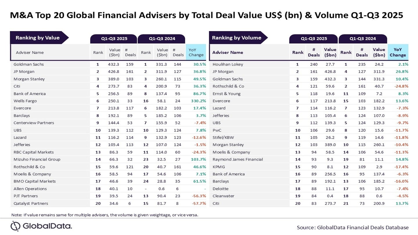Select the Raymond James Financial row name

[x=237, y=159]
